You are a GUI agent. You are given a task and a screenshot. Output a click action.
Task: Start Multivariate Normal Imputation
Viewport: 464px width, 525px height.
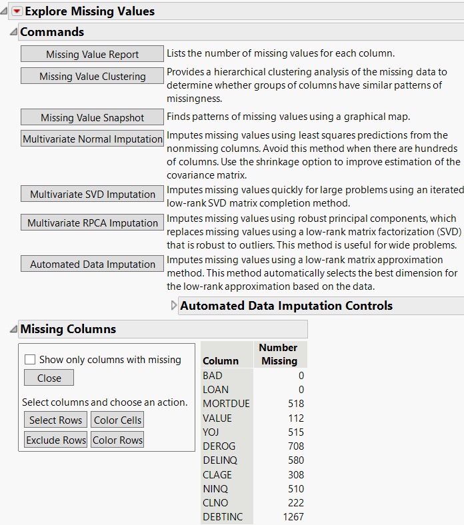pos(92,139)
